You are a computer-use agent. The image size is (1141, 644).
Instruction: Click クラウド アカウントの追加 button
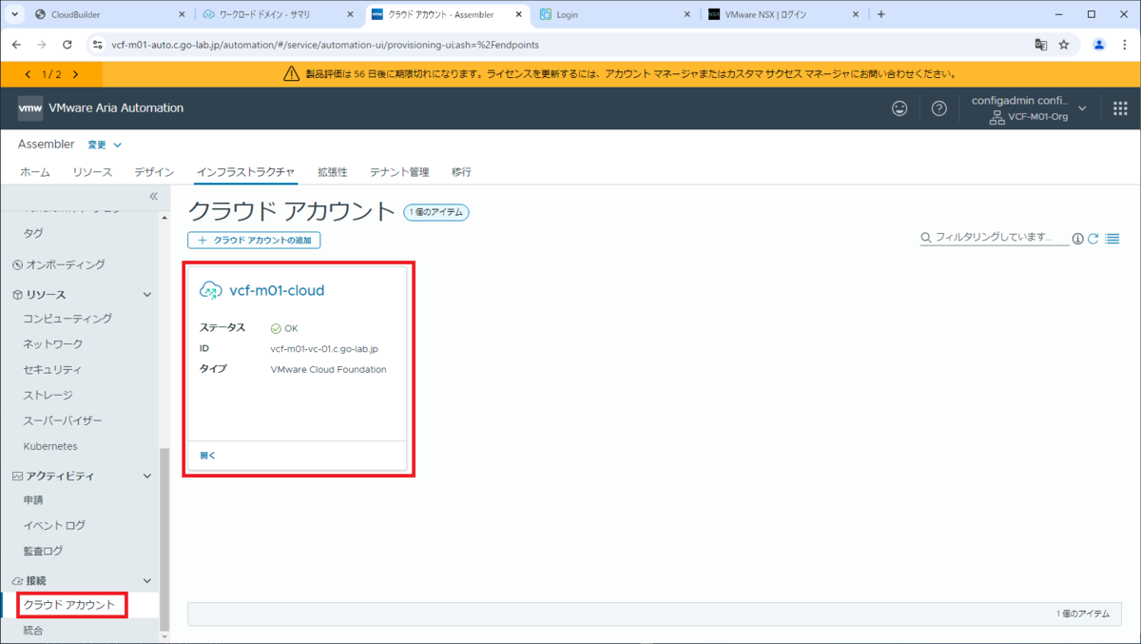point(254,240)
